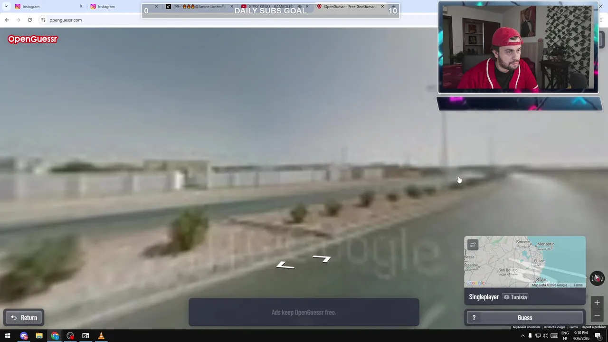This screenshot has height=342, width=608.
Task: Open File Explorer from the taskbar
Action: click(x=39, y=336)
